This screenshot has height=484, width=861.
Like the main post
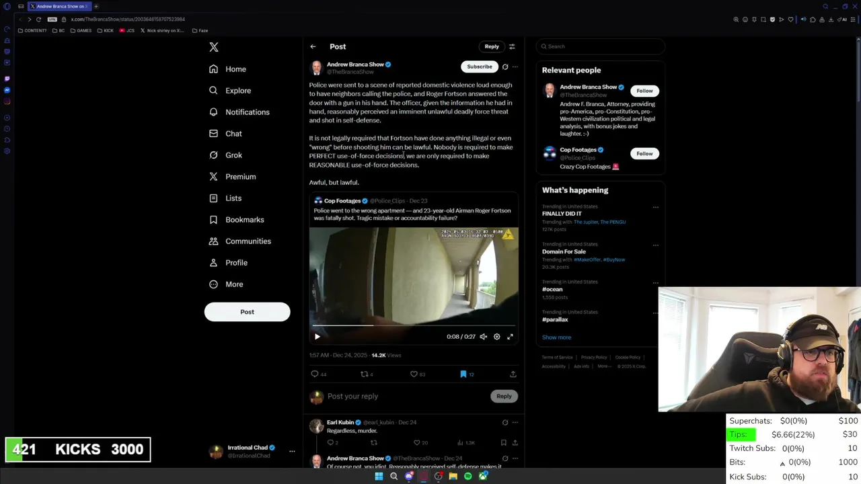[x=414, y=374]
